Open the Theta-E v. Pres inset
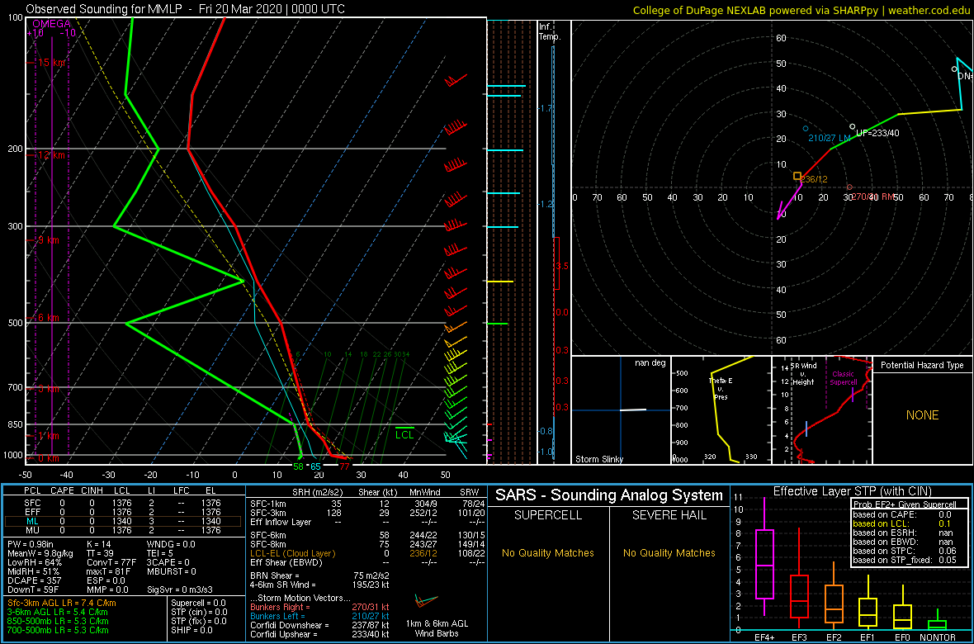Screen dimensions: 974x644 (x=720, y=410)
